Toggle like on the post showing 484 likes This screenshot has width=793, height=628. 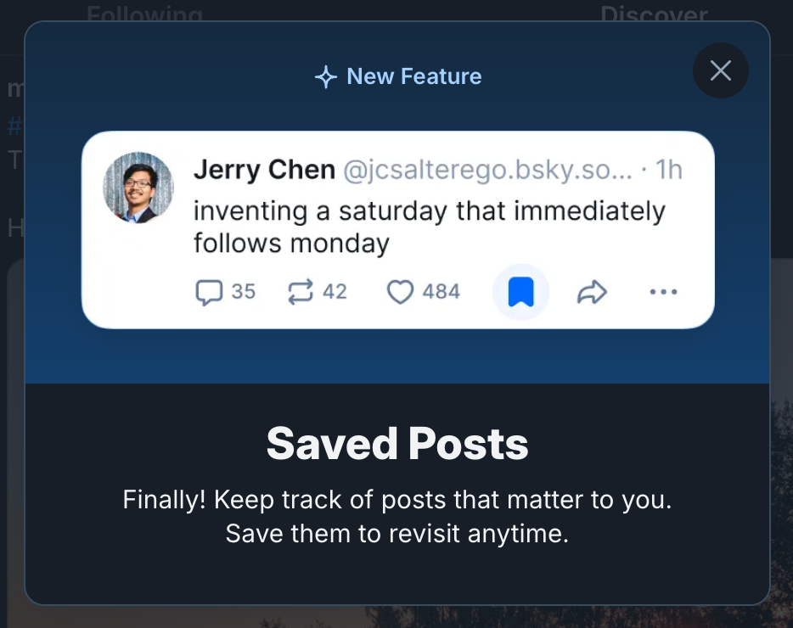pos(400,292)
